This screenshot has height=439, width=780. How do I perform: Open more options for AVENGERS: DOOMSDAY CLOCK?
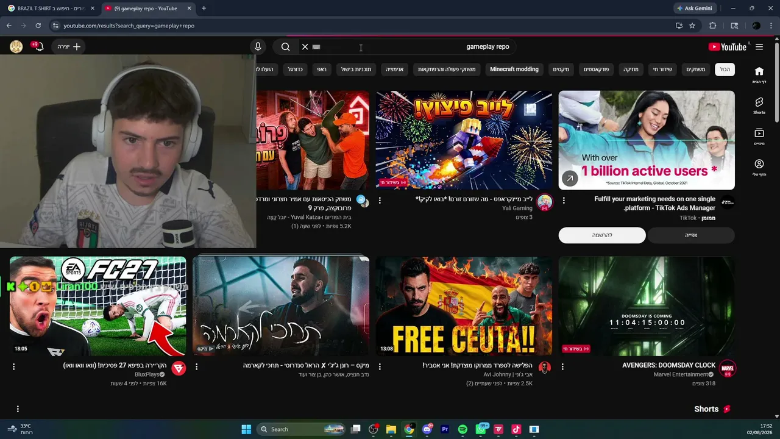click(x=562, y=366)
